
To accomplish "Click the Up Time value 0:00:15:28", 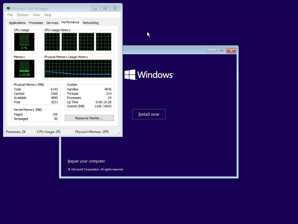I will 103,102.
